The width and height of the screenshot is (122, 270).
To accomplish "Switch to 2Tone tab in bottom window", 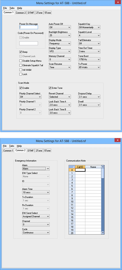I will pos(39,151).
